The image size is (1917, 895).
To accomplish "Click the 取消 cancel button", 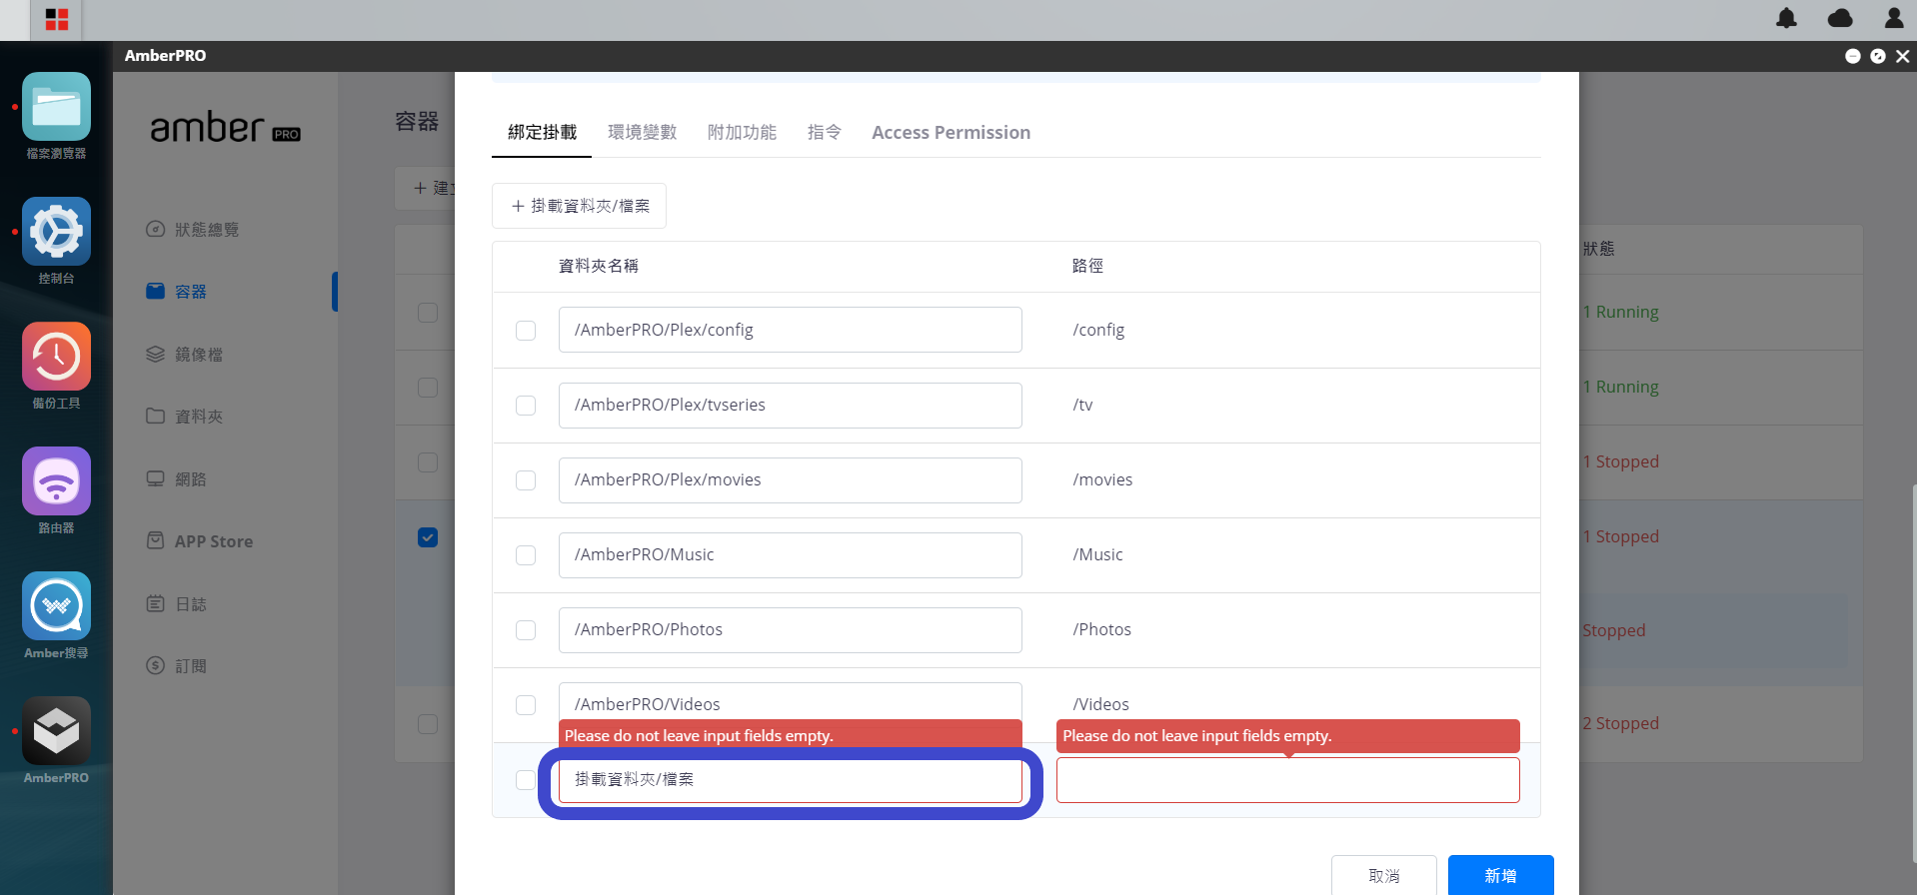I will click(x=1383, y=875).
